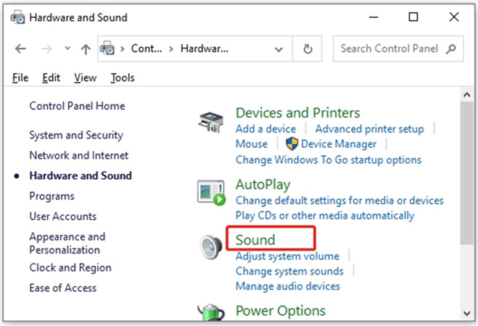Refresh the Control Panel view
This screenshot has width=478, height=326.
(308, 49)
